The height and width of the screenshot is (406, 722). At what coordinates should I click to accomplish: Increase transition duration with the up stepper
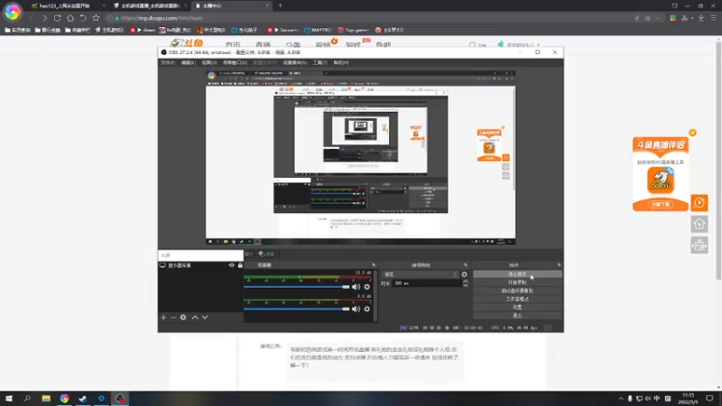465,281
